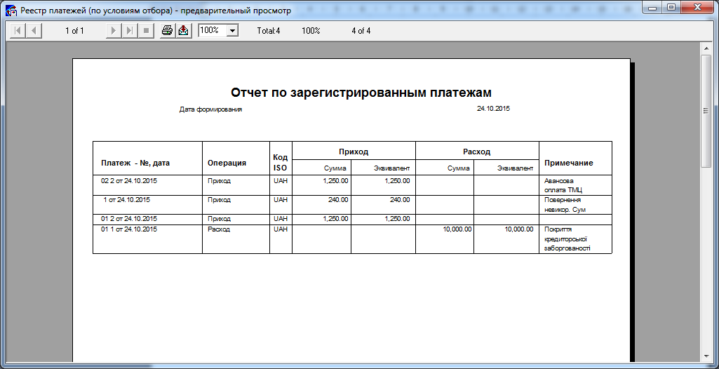Click the 'Приход' group header

(x=354, y=152)
